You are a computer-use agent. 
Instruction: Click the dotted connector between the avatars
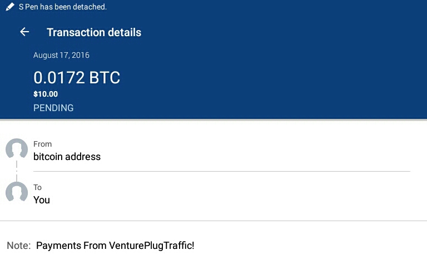pyautogui.click(x=17, y=171)
